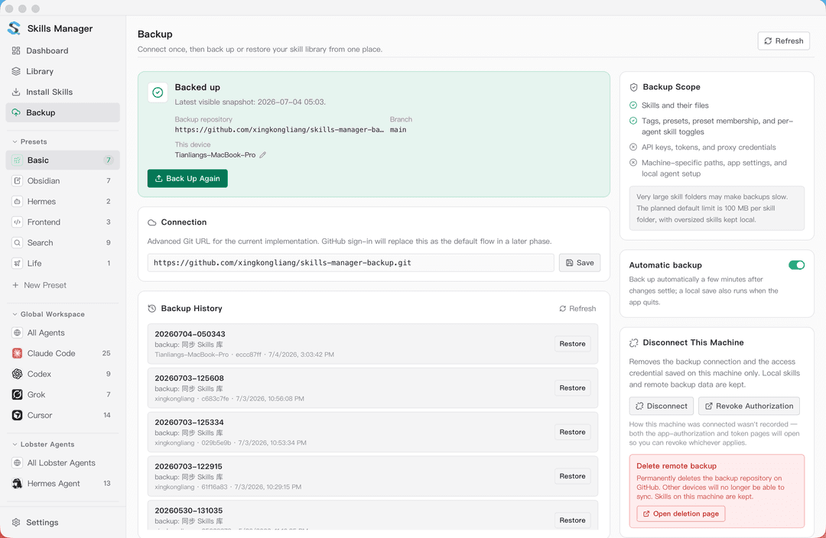The height and width of the screenshot is (538, 826).
Task: Open Install Skills in the sidebar
Action: [63, 92]
